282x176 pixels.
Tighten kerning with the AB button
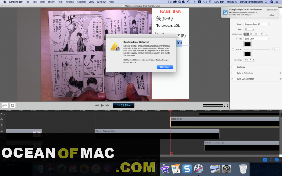246,60
